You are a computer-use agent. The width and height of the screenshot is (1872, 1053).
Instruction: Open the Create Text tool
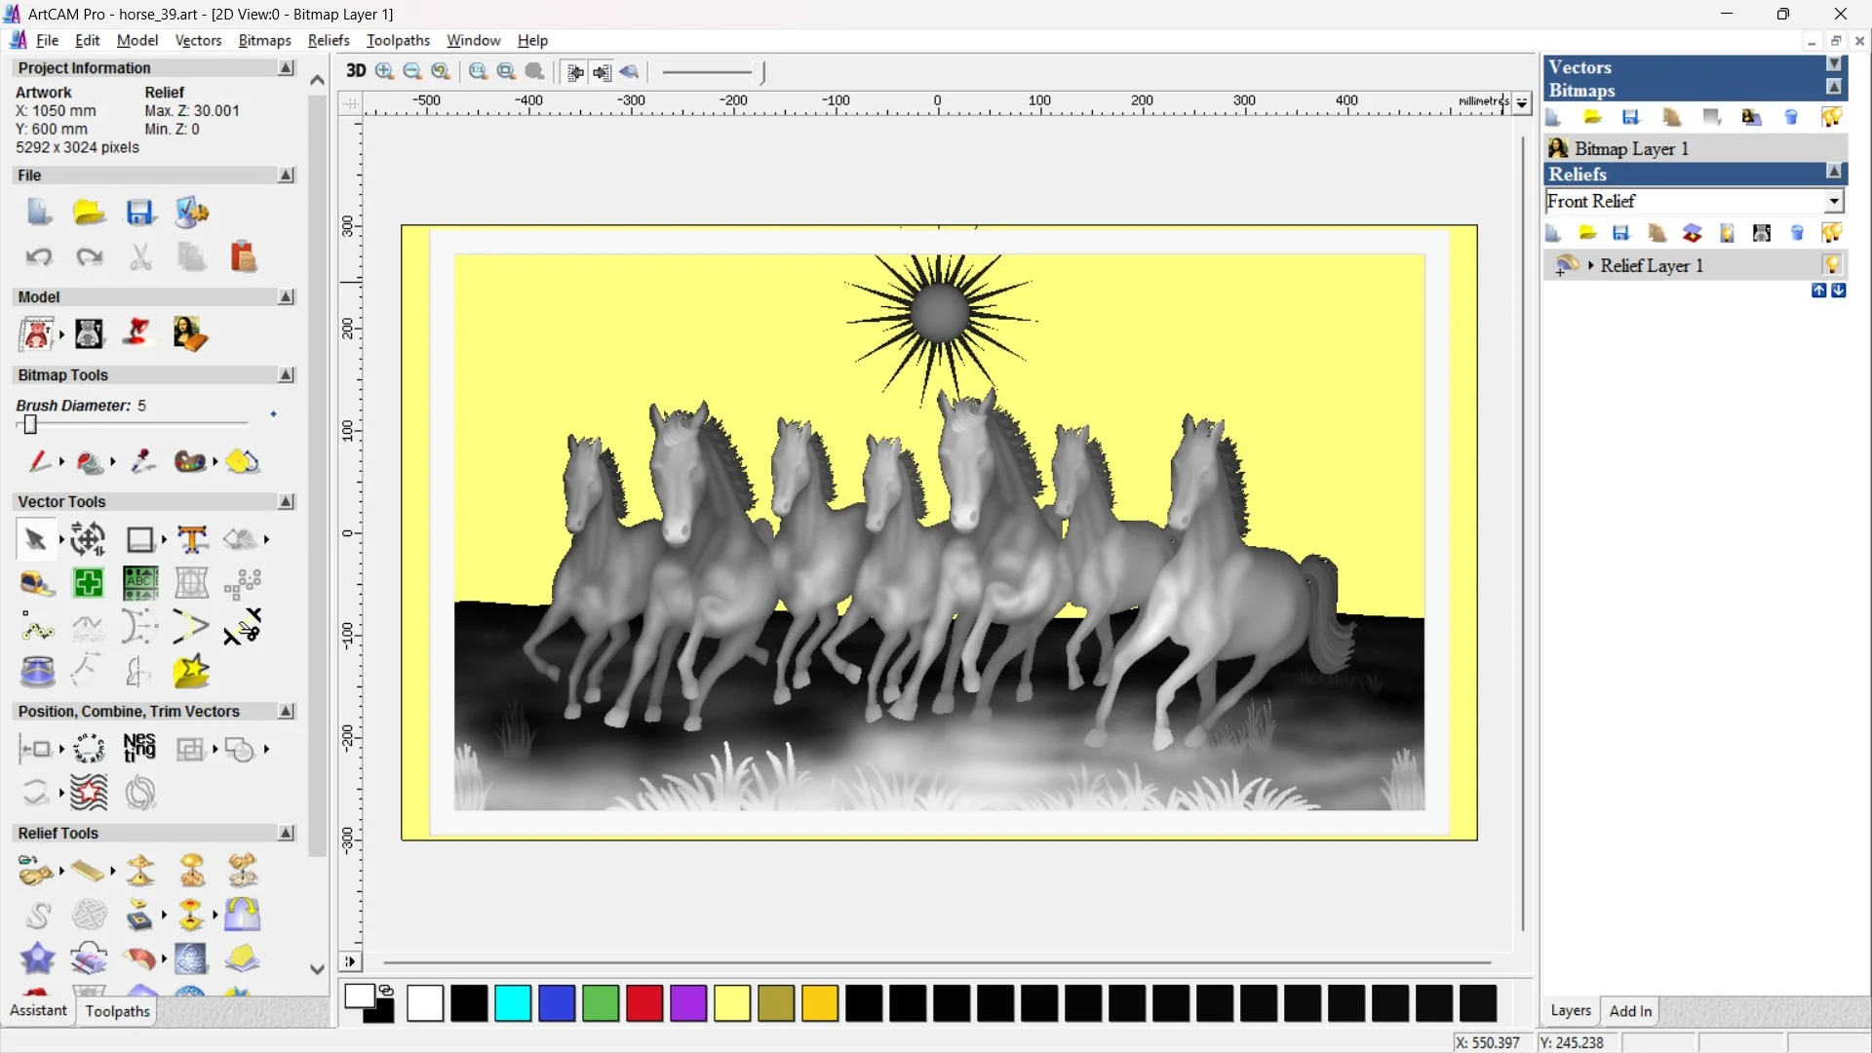coord(191,537)
